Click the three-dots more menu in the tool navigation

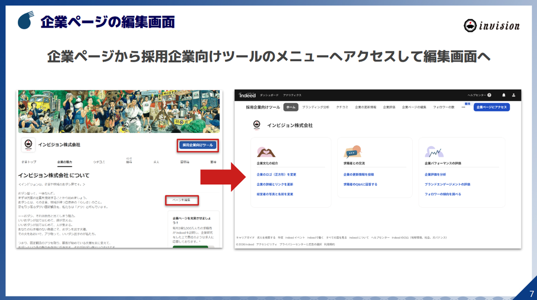[463, 107]
